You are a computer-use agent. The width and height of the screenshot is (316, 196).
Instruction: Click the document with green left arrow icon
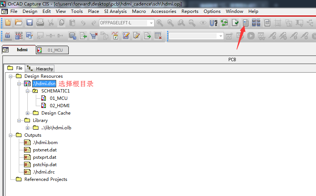pos(84,36)
